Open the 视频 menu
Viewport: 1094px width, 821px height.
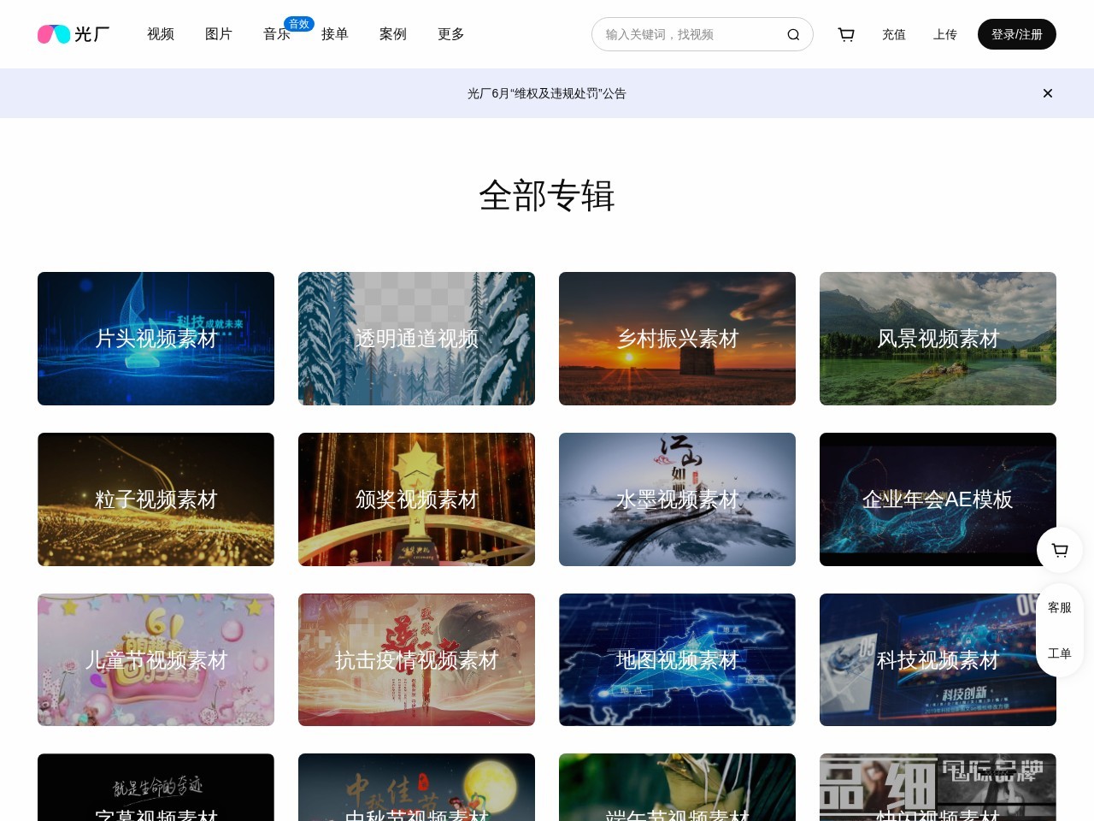pos(161,34)
